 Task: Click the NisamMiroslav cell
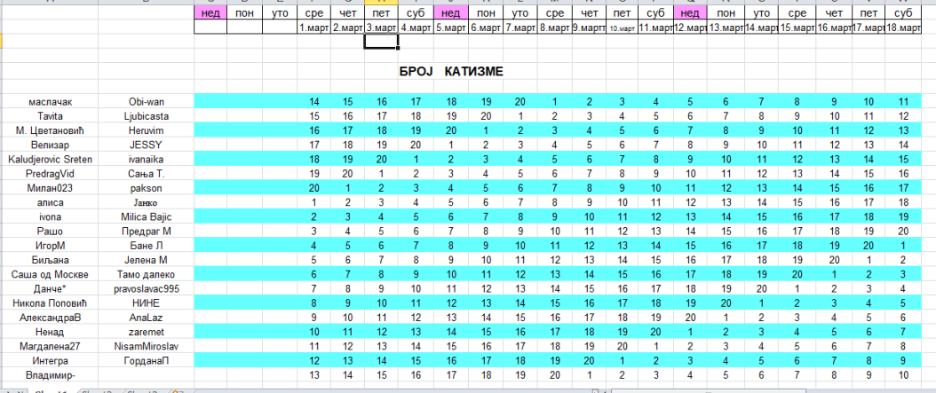(x=147, y=347)
